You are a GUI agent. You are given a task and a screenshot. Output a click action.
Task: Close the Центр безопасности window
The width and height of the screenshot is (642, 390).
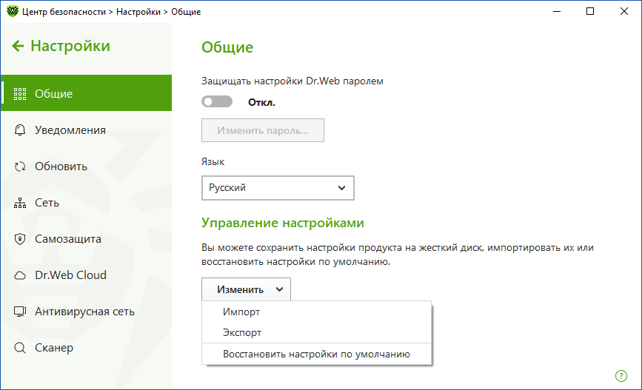coord(624,11)
